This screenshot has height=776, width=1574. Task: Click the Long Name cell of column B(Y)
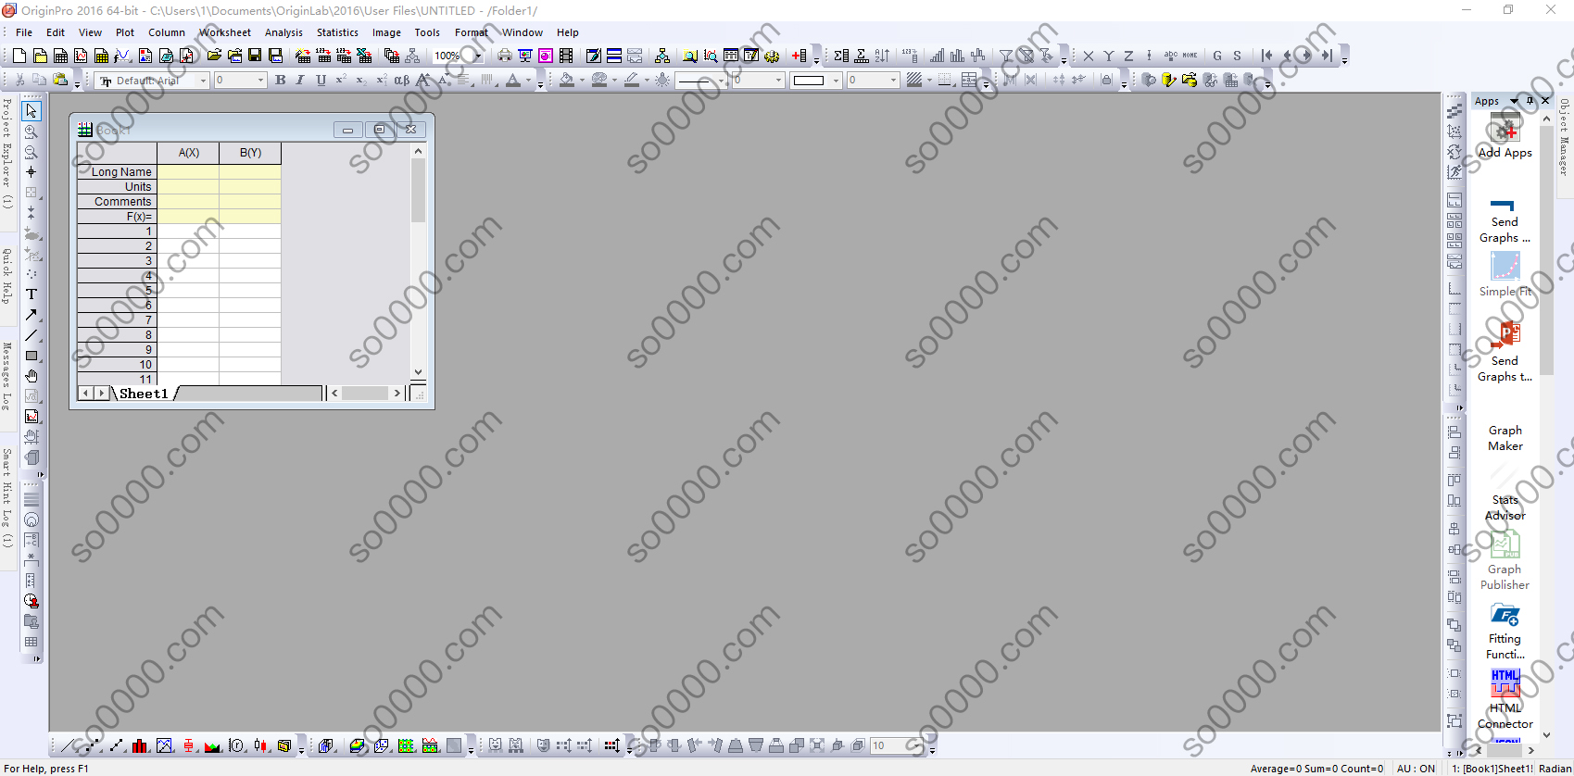click(250, 172)
